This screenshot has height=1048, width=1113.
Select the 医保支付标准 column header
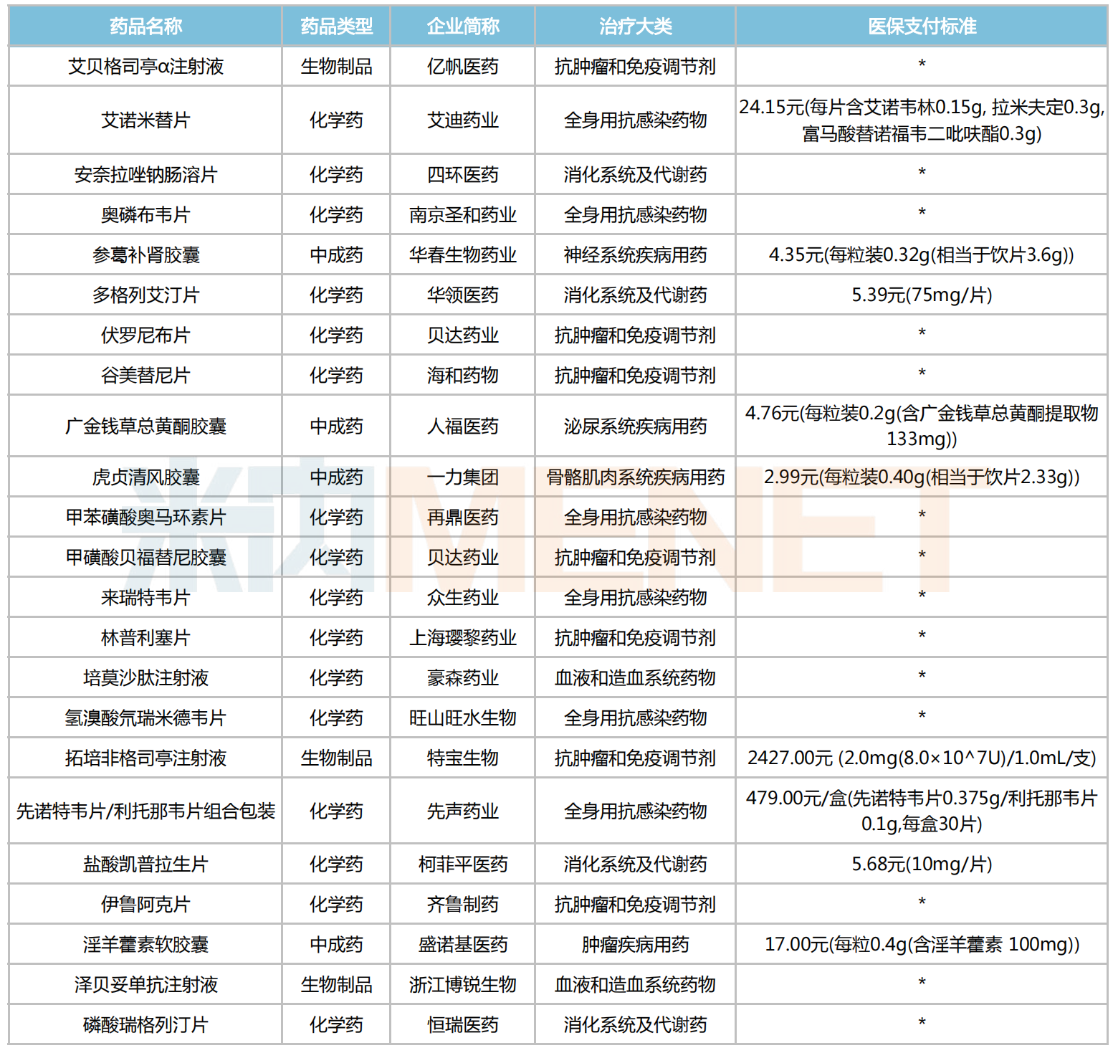click(x=922, y=27)
